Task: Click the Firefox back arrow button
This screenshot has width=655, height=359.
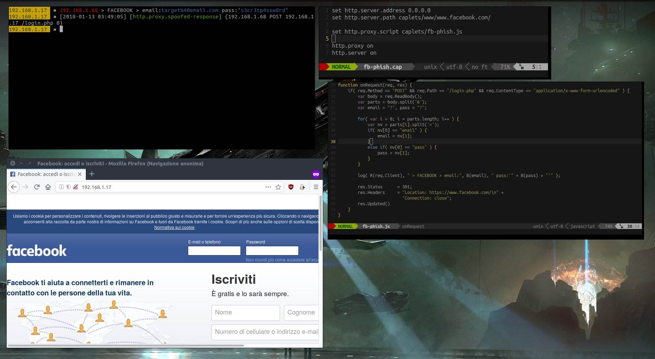Action: (x=14, y=187)
